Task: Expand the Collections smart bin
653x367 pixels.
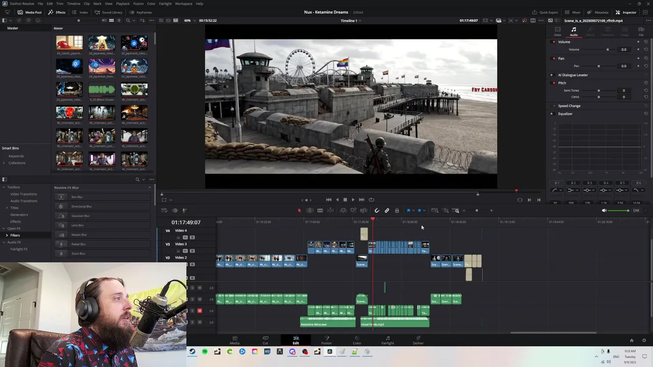Action: 4,163
